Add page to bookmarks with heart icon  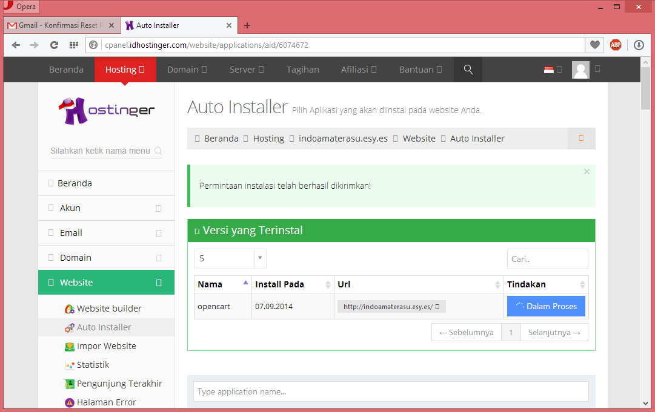[595, 45]
